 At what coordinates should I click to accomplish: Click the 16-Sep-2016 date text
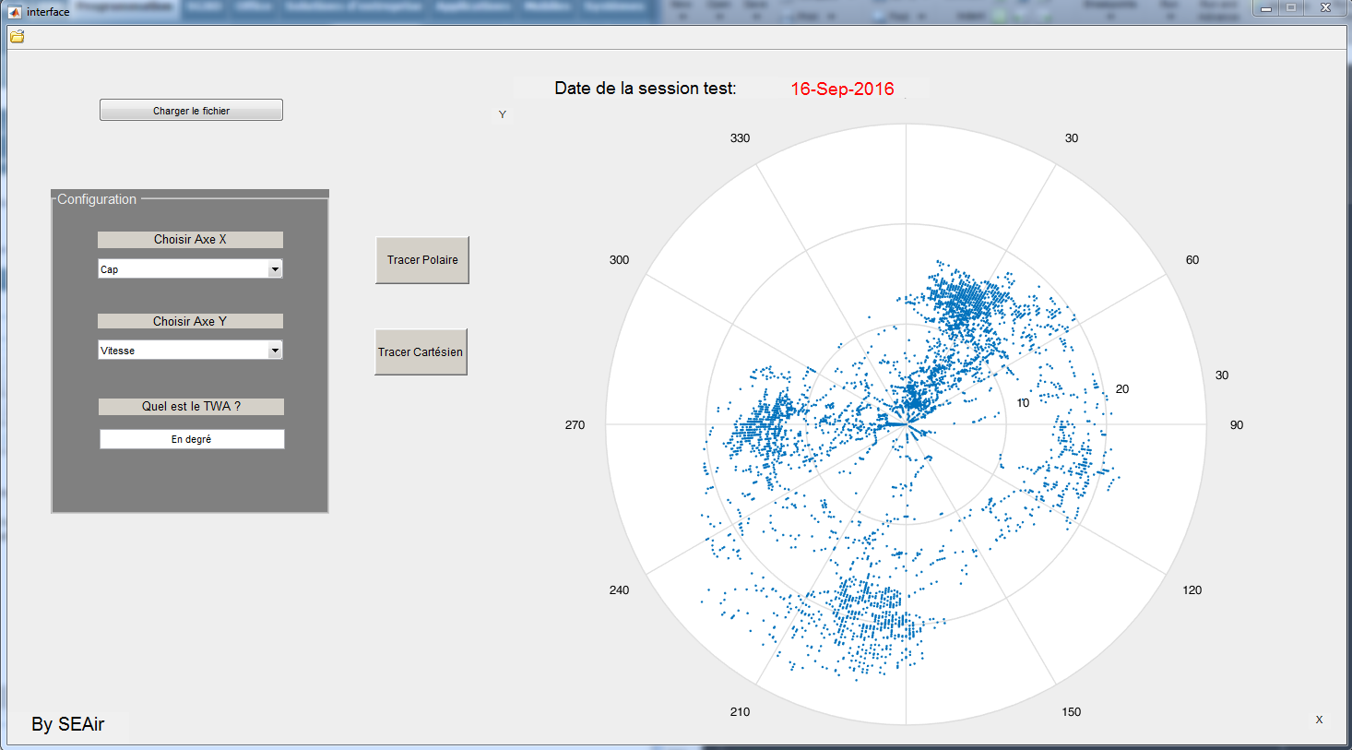click(842, 89)
